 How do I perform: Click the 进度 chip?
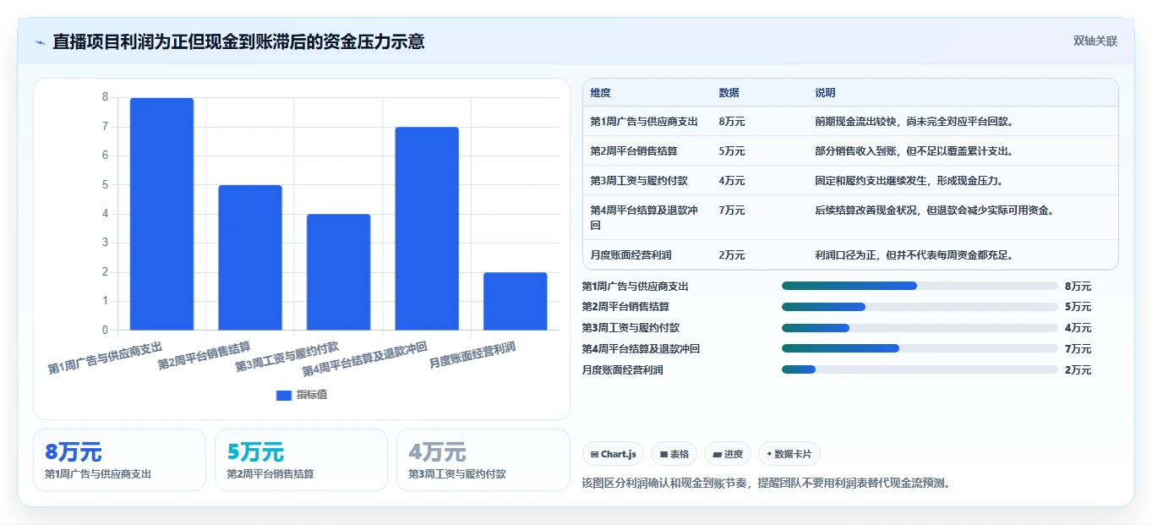click(x=728, y=454)
